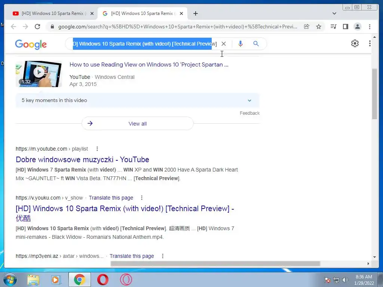Submit search with the magnifier icon
This screenshot has height=287, width=383.
256,44
